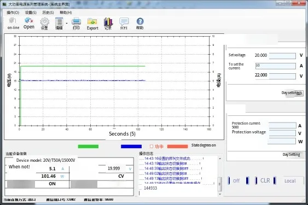
Task: Click the blue current color swatch
Action: click(131, 147)
